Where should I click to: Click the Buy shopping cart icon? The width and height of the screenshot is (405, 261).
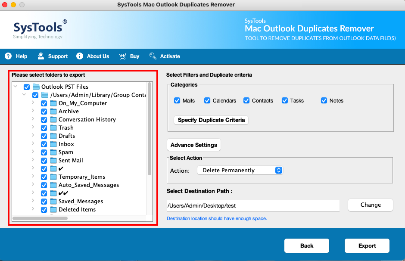[x=123, y=56]
